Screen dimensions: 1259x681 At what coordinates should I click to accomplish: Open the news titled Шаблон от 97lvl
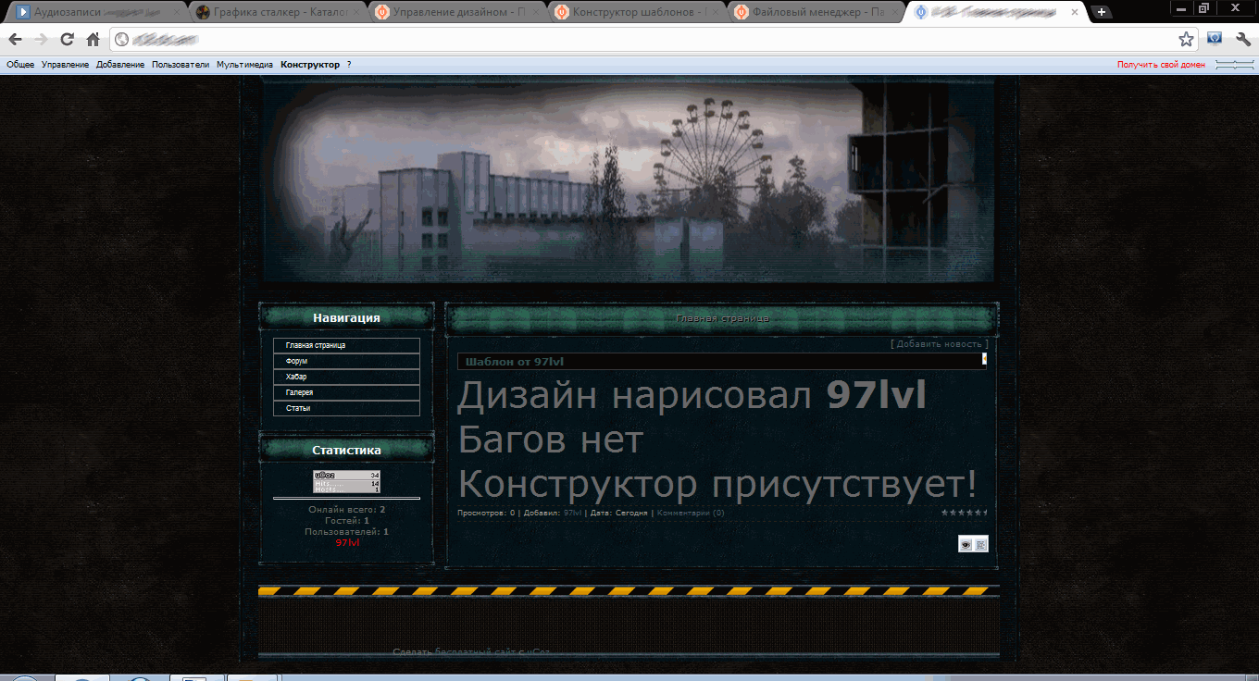pos(514,362)
